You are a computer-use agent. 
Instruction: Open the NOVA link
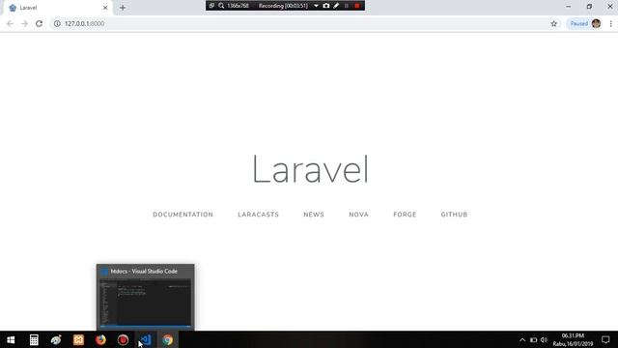click(x=358, y=215)
